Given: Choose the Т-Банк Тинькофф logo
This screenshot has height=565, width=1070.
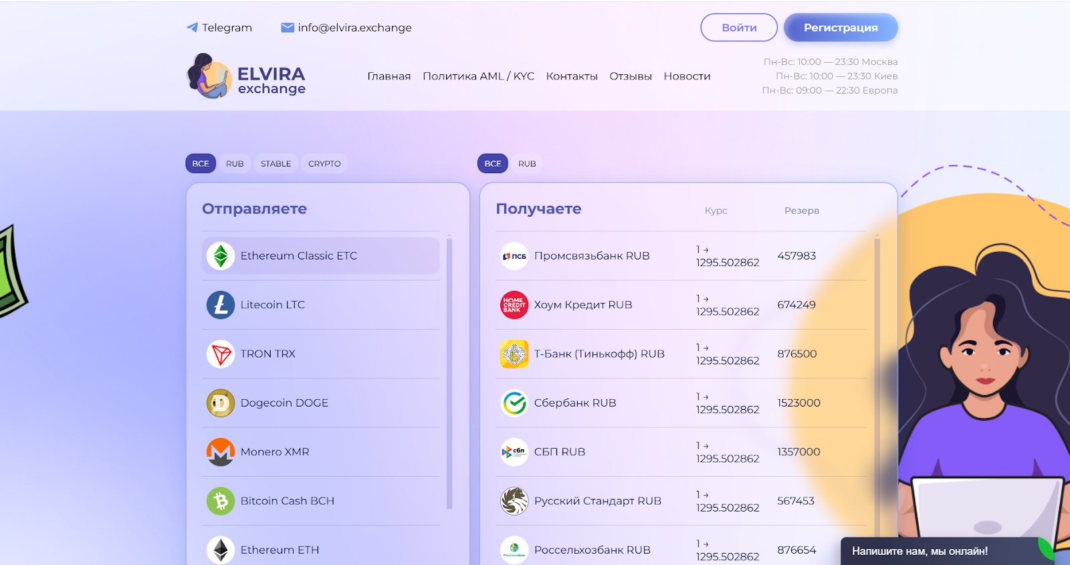Looking at the screenshot, I should pos(514,354).
